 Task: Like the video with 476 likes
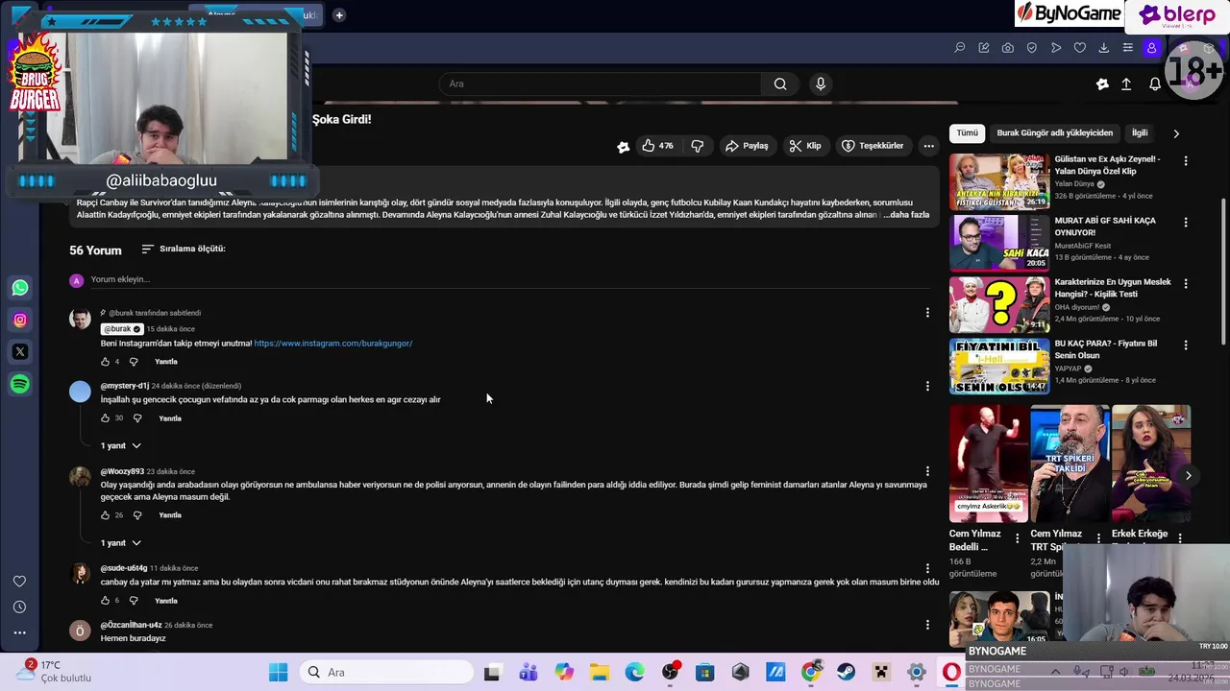658,146
